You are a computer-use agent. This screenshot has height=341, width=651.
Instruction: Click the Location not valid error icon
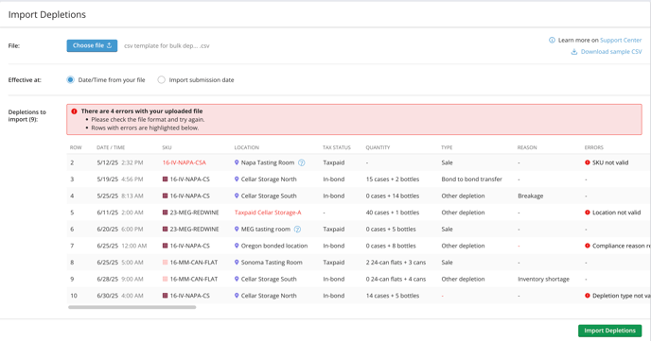pyautogui.click(x=588, y=213)
